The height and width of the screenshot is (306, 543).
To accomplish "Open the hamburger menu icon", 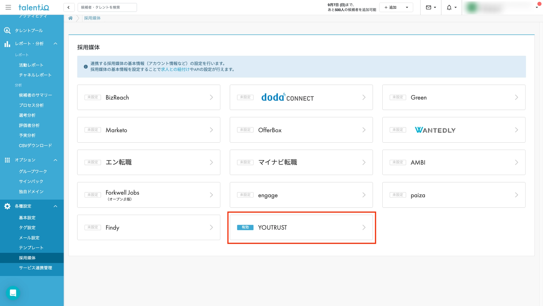I will (x=8, y=7).
